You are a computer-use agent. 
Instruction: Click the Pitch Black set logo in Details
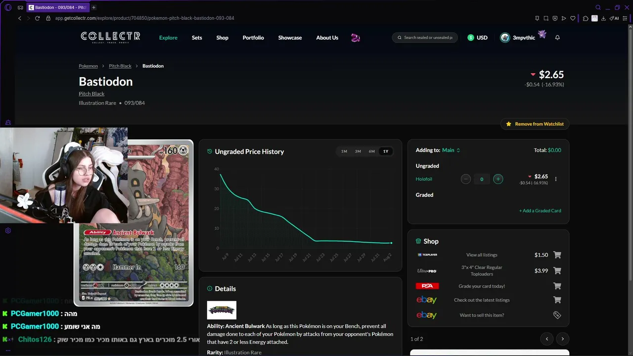click(x=222, y=310)
